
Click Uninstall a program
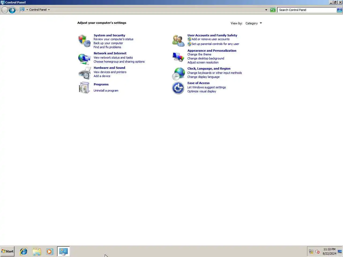coord(106,90)
